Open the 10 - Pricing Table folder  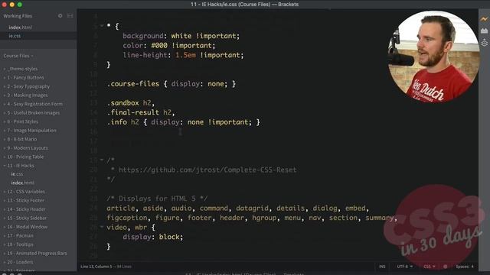point(25,157)
